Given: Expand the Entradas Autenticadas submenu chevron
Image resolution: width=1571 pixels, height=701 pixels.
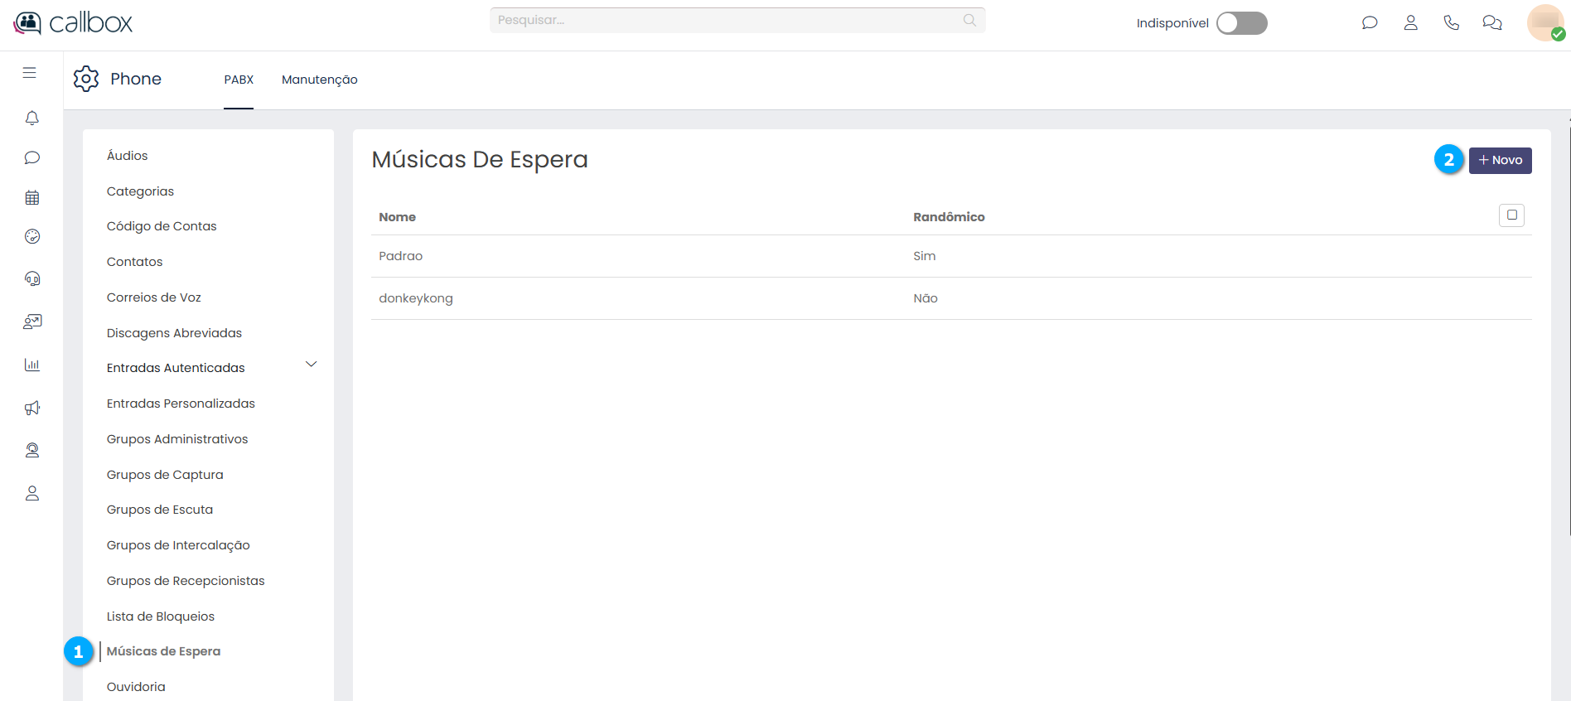Looking at the screenshot, I should point(312,365).
